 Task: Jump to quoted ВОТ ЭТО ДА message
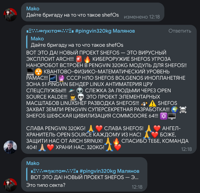point(83,174)
